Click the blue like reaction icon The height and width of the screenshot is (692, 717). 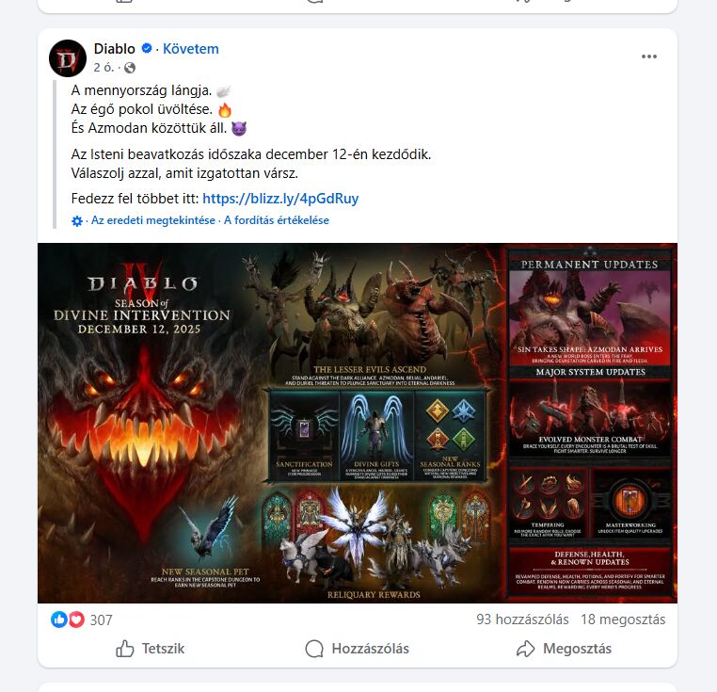[59, 620]
